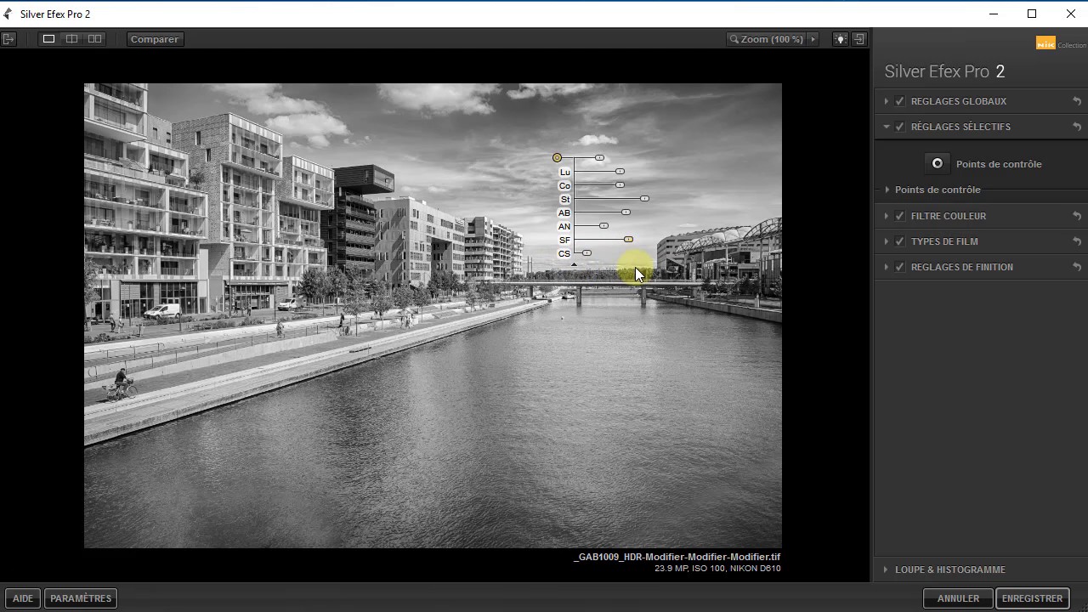Click the Silver Efex Pro 2 panel title
The width and height of the screenshot is (1088, 612).
[x=944, y=71]
